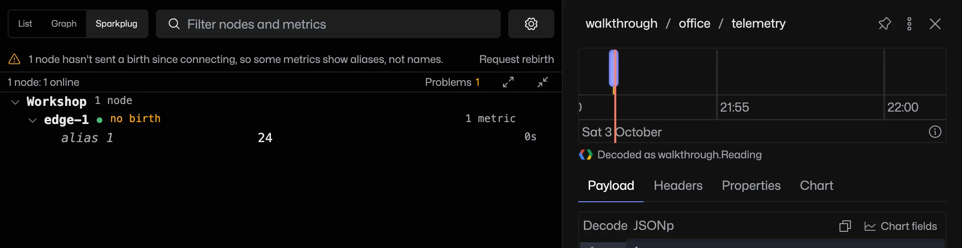962x248 pixels.
Task: Switch to Graph view
Action: pyautogui.click(x=64, y=24)
